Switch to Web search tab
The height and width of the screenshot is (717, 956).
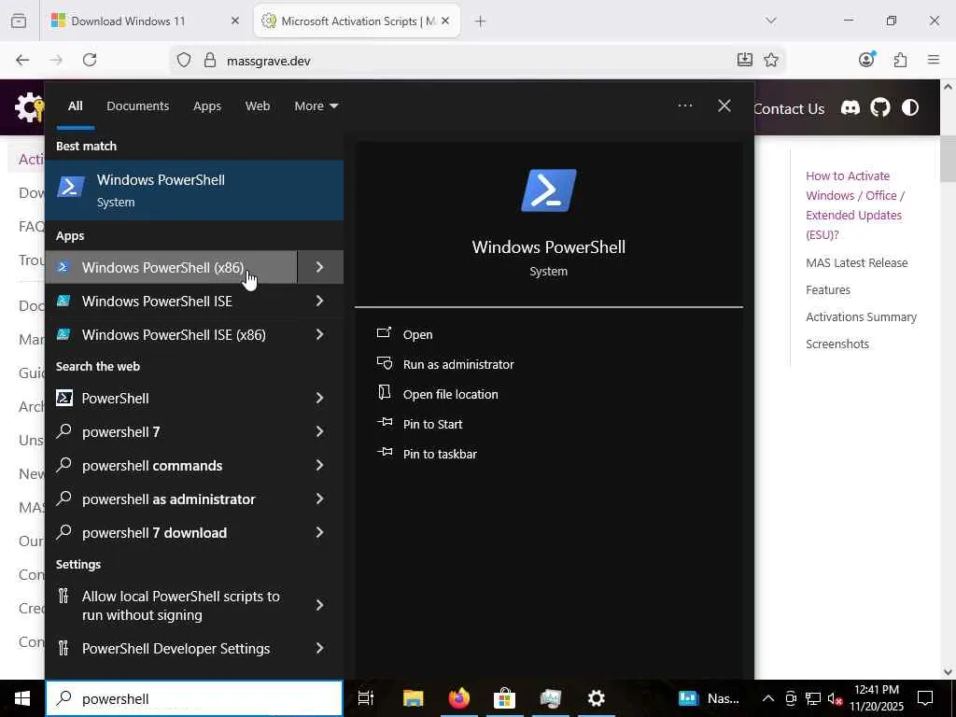258,106
